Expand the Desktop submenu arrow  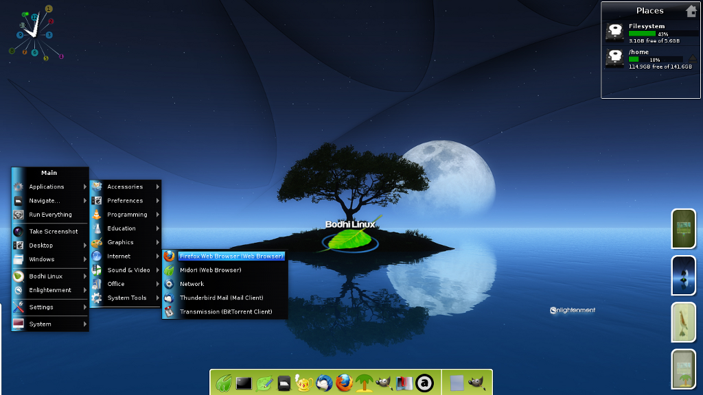point(84,246)
